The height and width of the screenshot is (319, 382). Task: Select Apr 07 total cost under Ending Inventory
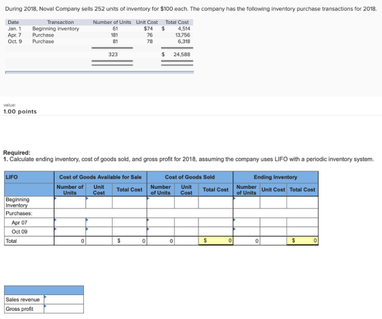(302, 223)
